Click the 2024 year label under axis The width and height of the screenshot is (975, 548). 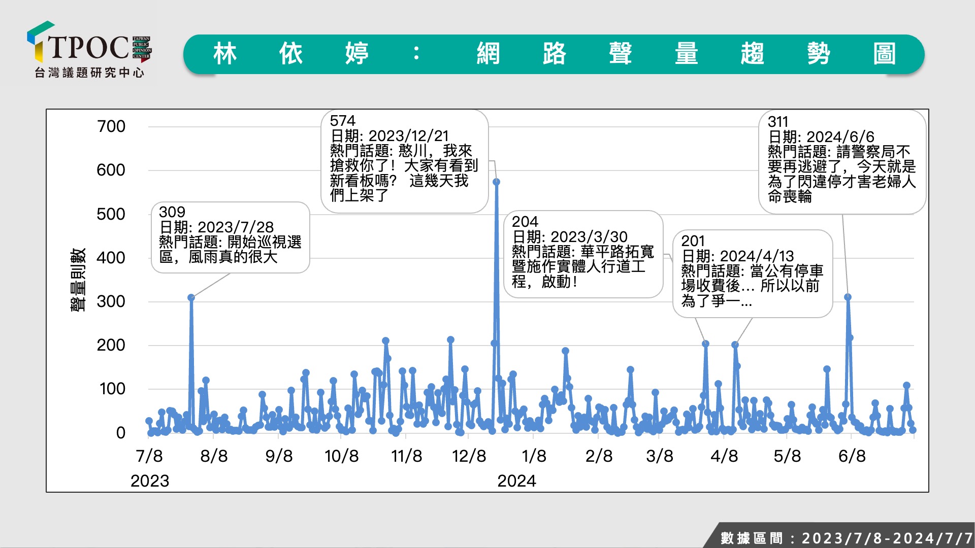(516, 481)
